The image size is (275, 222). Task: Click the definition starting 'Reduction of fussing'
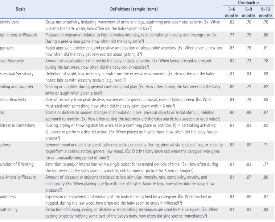click(132, 213)
